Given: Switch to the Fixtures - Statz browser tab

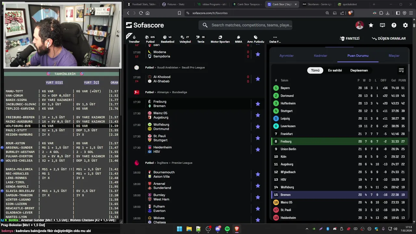Looking at the screenshot, I should click(177, 4).
